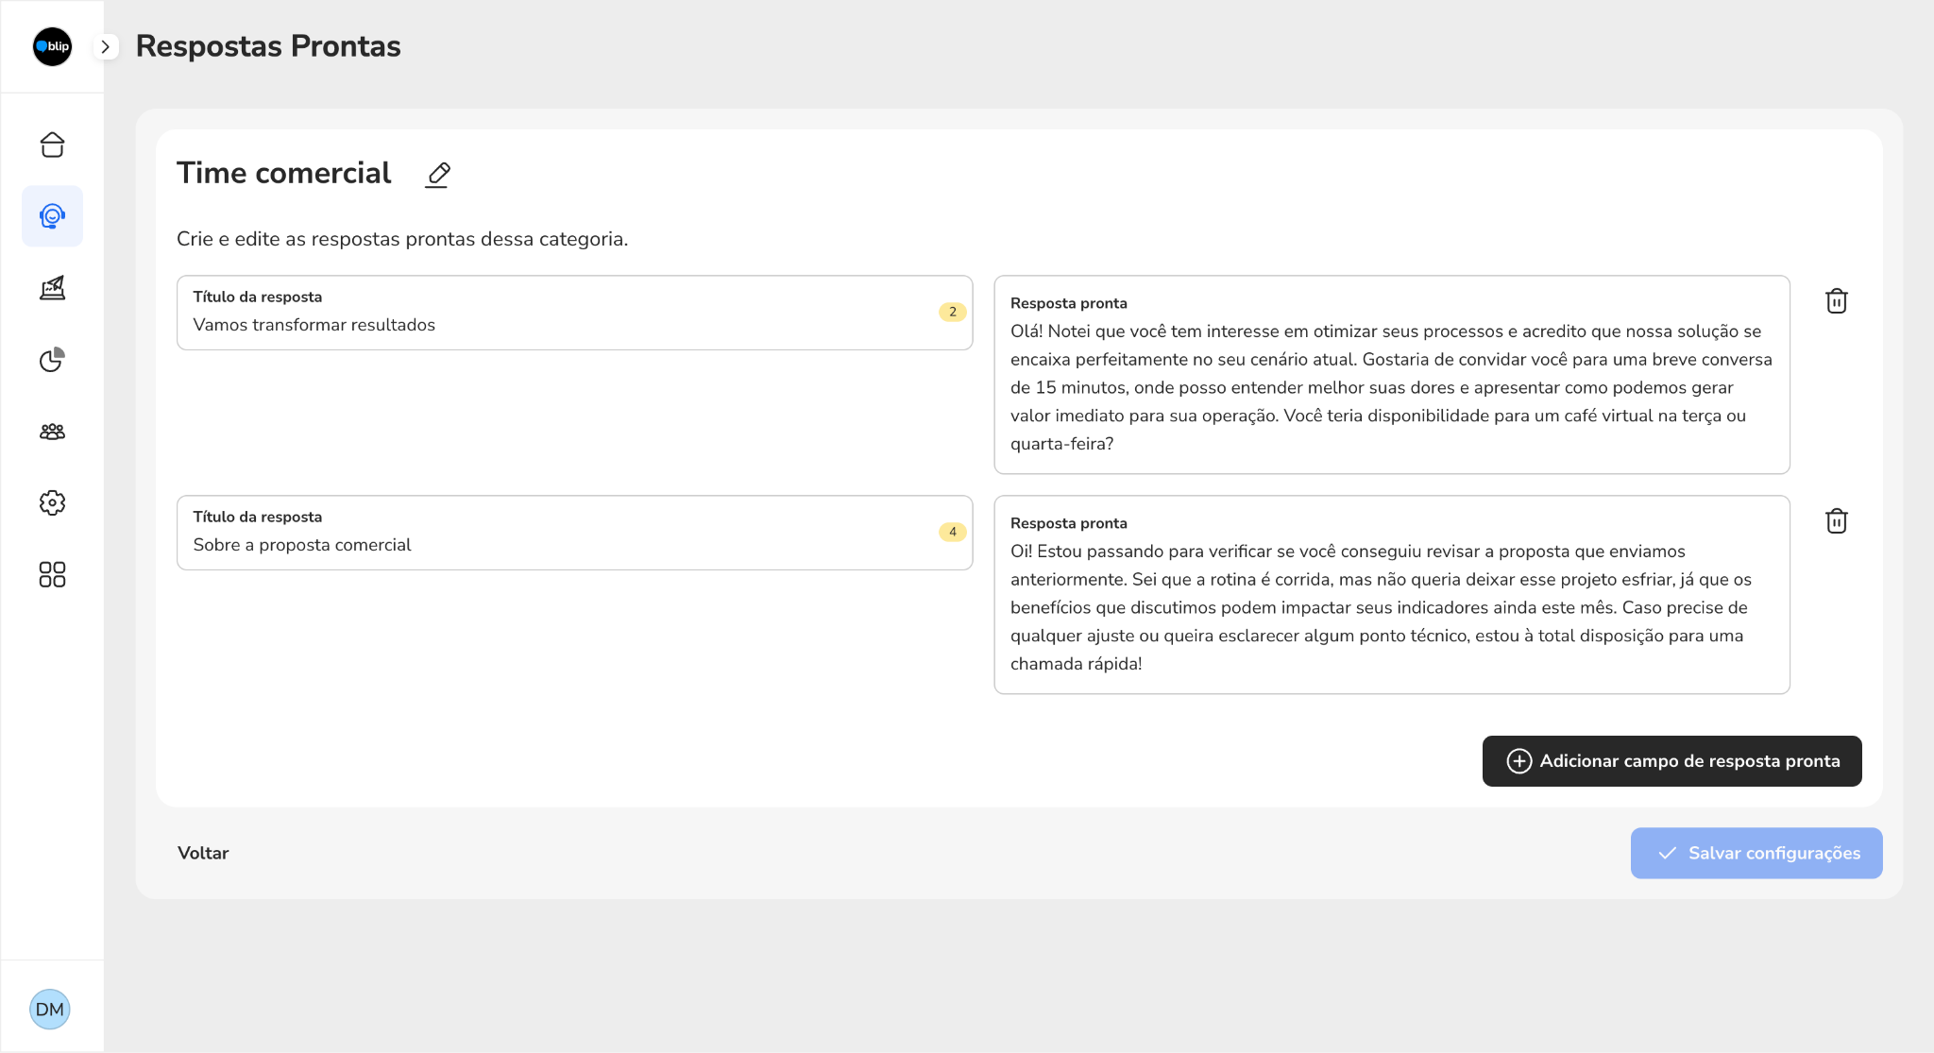
Task: Expand the sidebar with chevron arrow
Action: click(x=106, y=46)
